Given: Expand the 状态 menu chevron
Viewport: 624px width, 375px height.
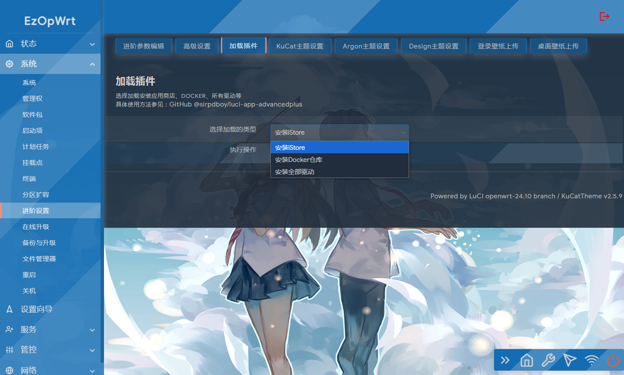Looking at the screenshot, I should [92, 44].
